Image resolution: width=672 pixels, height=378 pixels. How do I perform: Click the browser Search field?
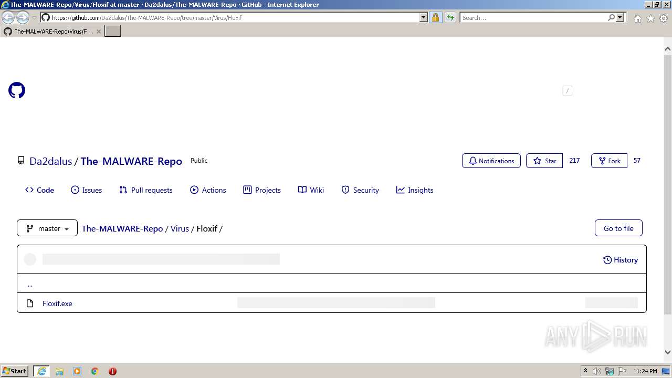533,17
